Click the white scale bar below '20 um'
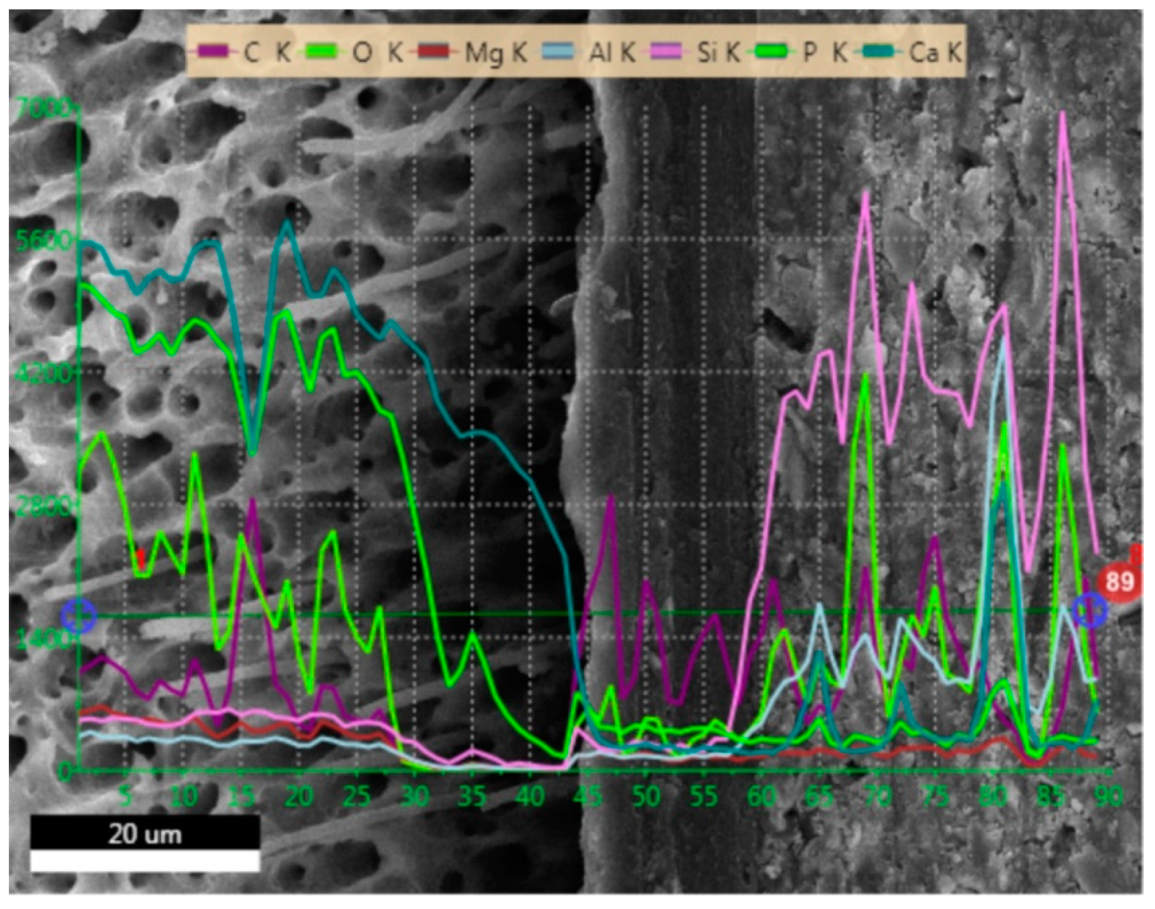The height and width of the screenshot is (909, 1155). (145, 861)
